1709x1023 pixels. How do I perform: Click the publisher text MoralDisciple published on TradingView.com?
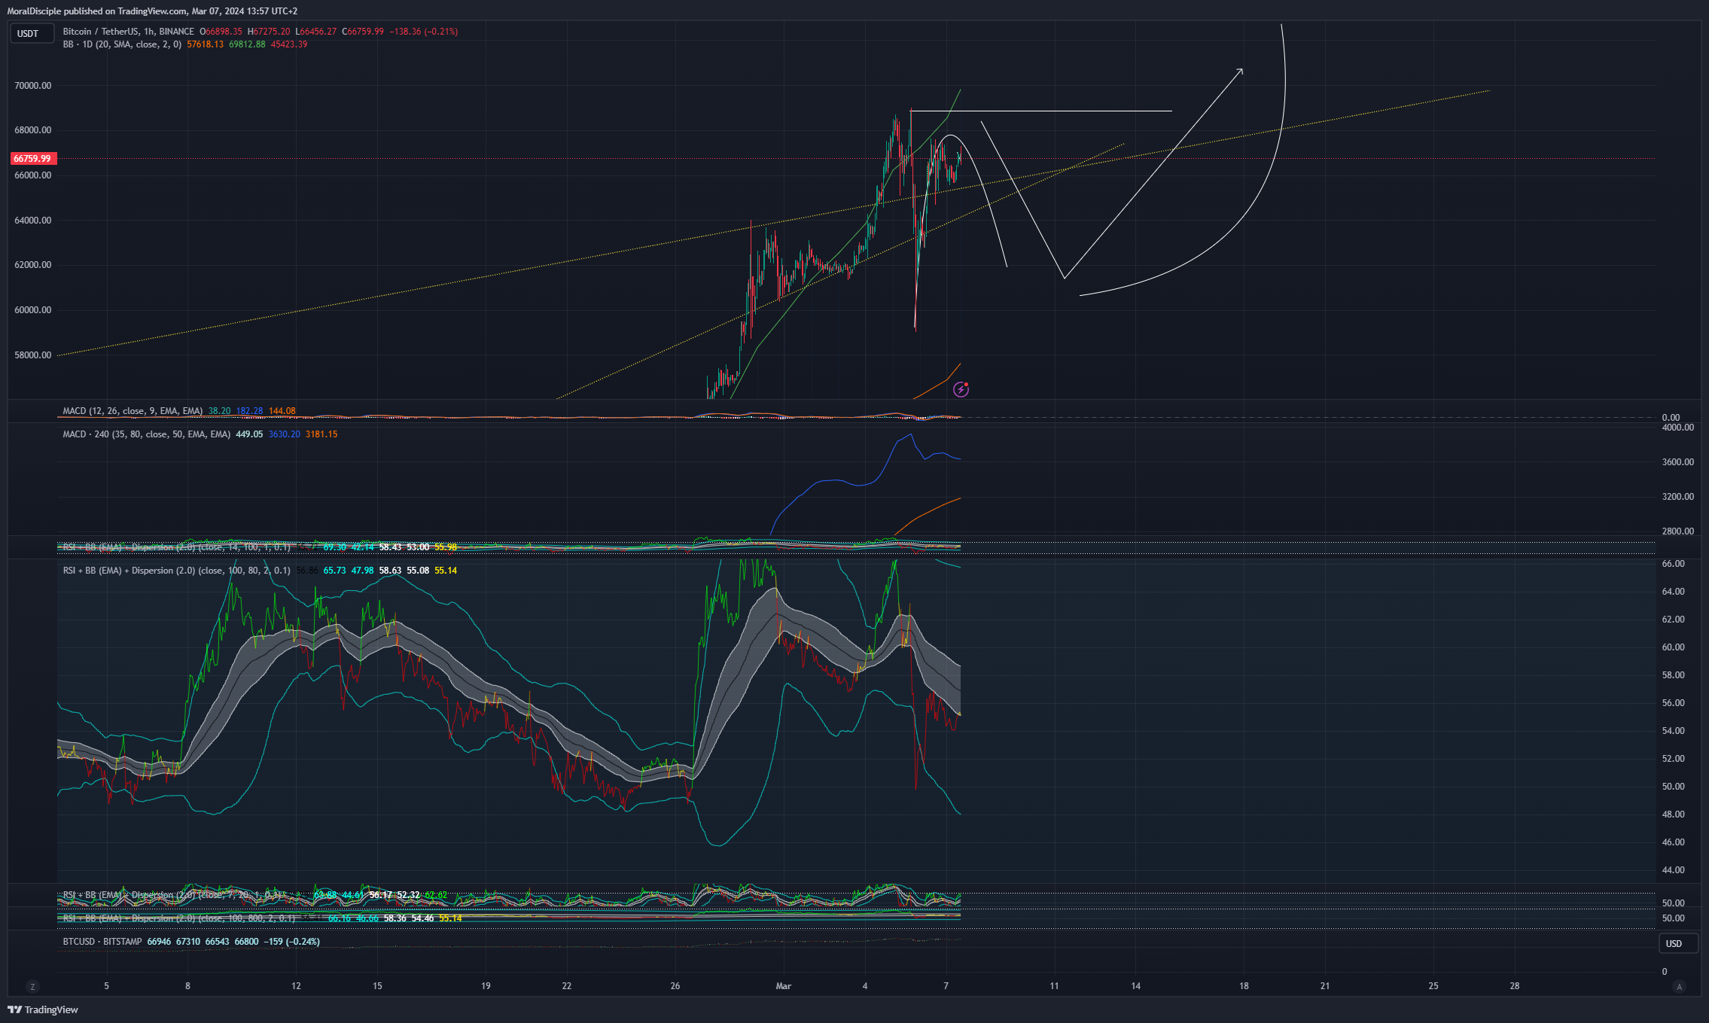point(97,11)
